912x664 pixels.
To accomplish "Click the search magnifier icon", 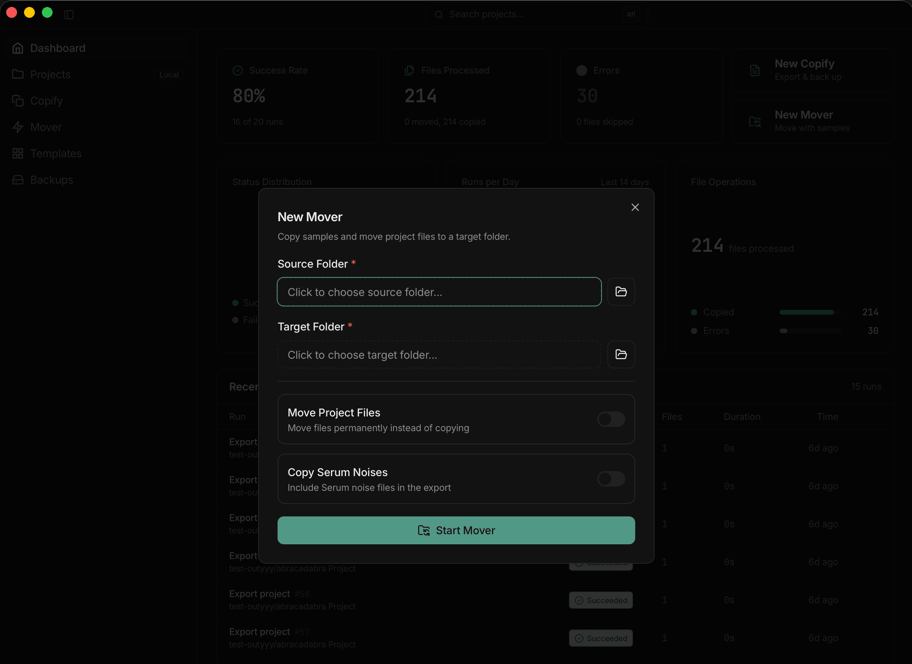I will [439, 14].
